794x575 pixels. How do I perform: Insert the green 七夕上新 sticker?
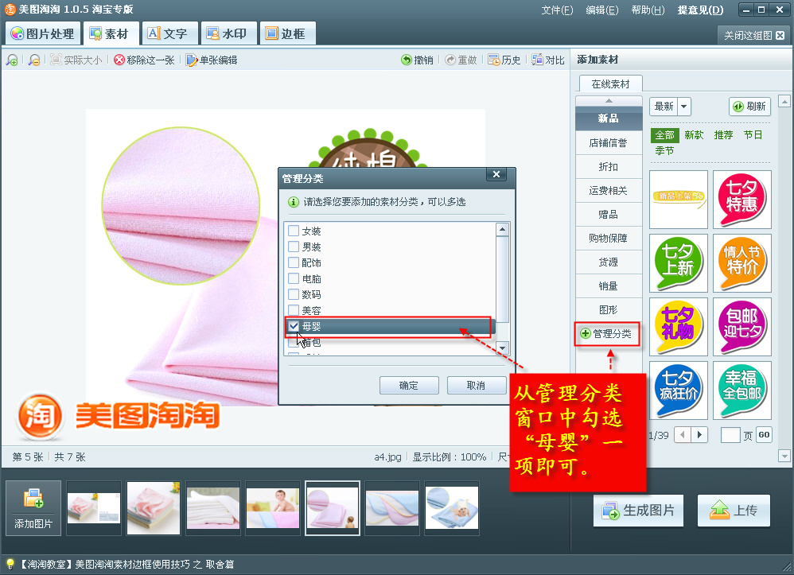tap(679, 263)
